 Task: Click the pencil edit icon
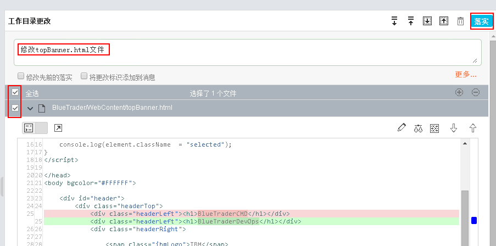pyautogui.click(x=402, y=128)
